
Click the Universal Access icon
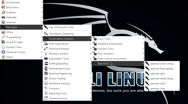tap(3, 52)
